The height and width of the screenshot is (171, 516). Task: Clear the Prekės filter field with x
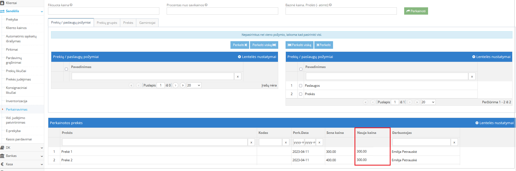tap(251, 142)
